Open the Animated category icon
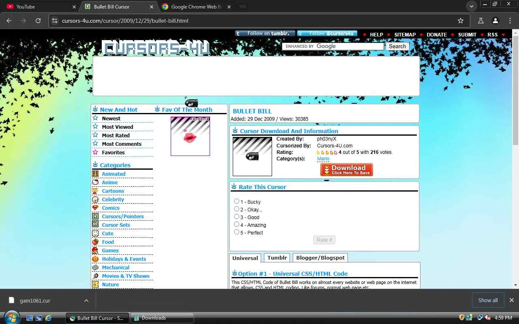Viewport: 519px width, 324px height. (95, 174)
